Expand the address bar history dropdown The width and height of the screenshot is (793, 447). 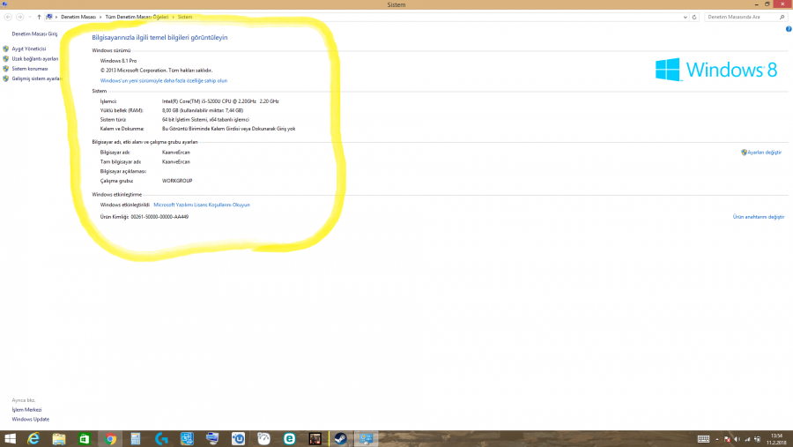(x=686, y=18)
